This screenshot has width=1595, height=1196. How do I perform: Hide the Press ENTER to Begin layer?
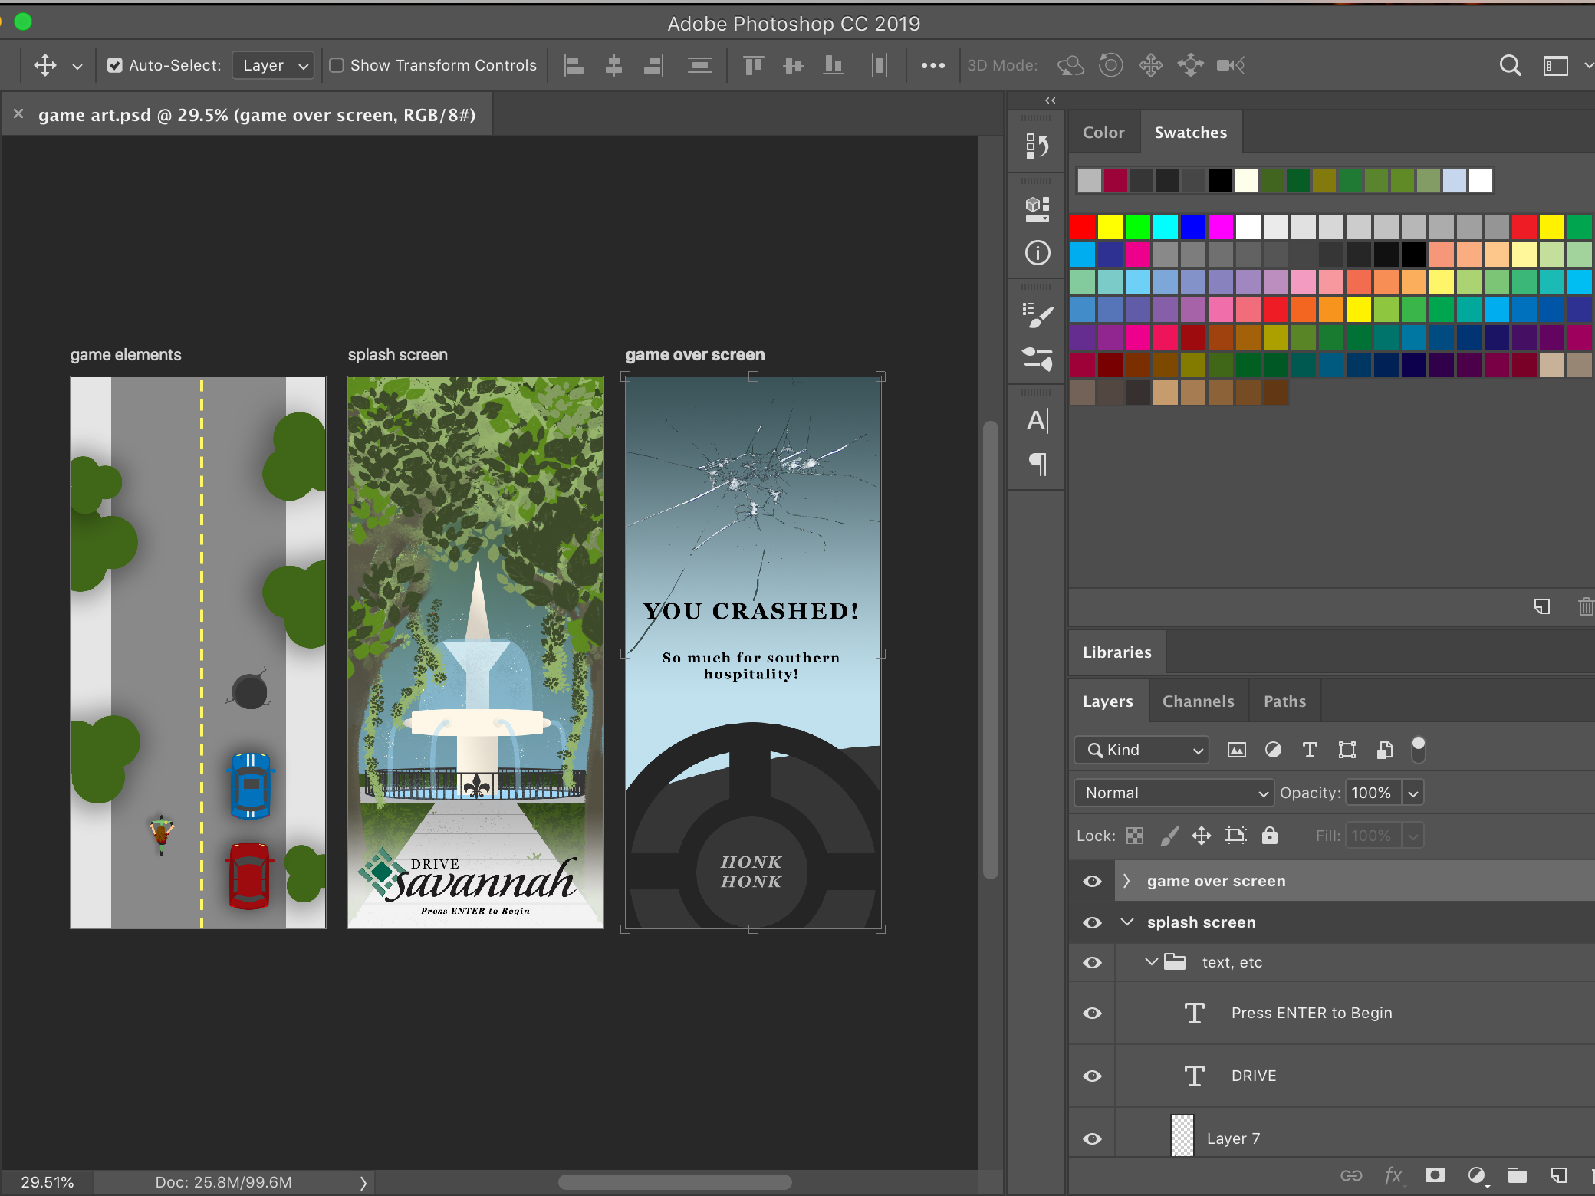(x=1093, y=1013)
